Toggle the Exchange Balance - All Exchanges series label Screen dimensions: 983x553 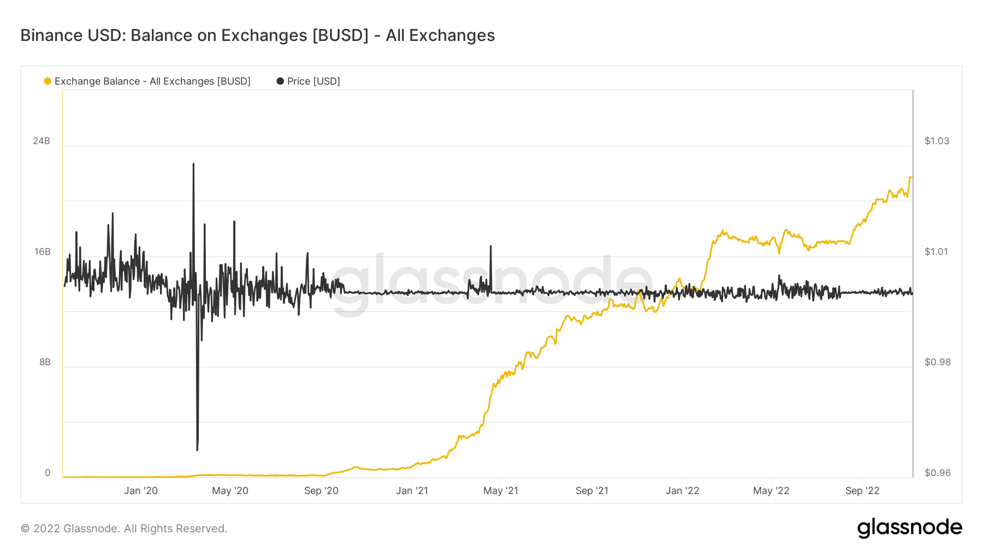coord(152,81)
